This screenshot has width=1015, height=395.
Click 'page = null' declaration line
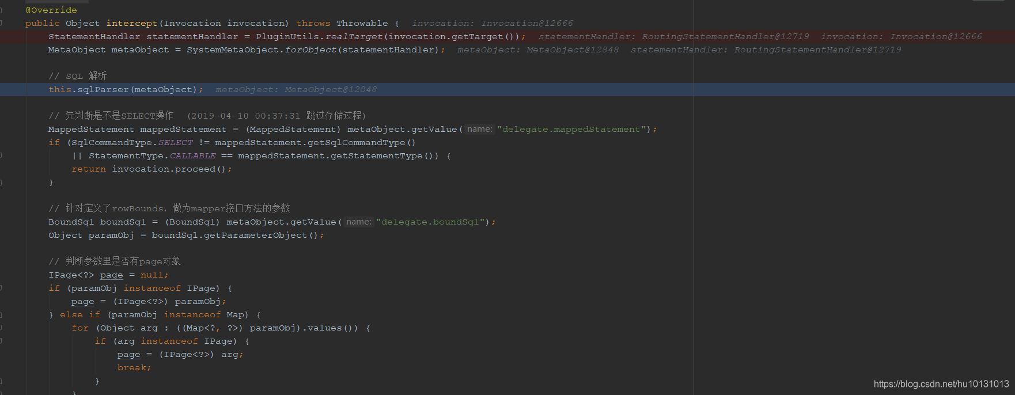(x=108, y=275)
